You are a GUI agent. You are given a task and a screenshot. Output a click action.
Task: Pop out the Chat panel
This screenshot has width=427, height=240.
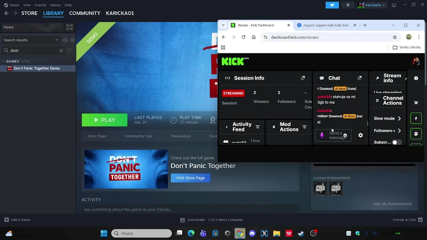(x=359, y=78)
